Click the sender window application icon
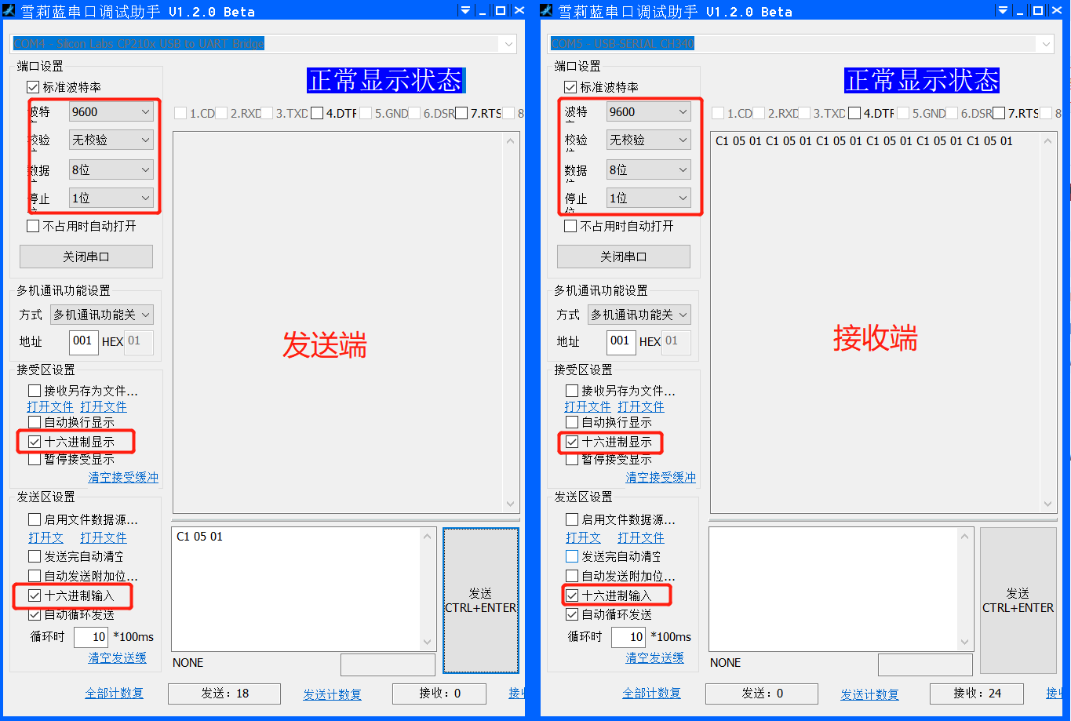Viewport: 1071px width, 721px height. [9, 9]
